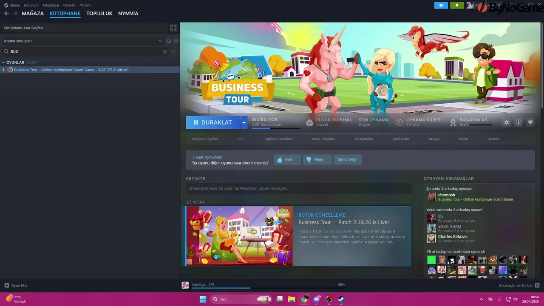Add Business Tour to favorites heart

530,122
